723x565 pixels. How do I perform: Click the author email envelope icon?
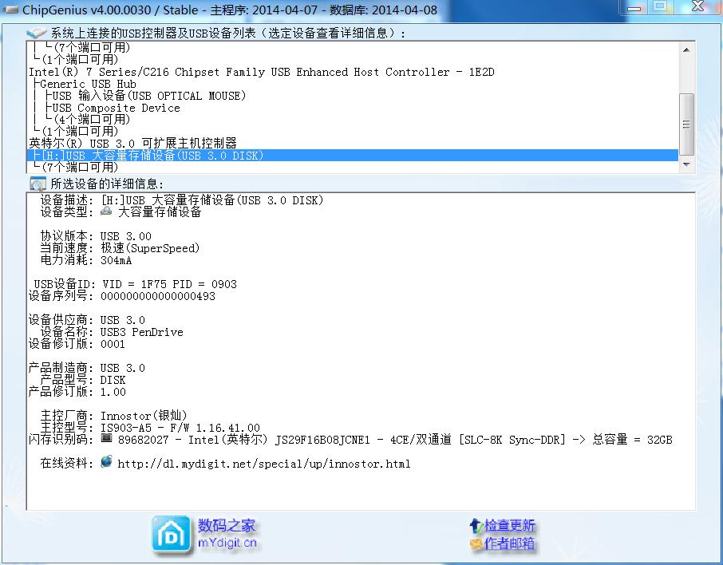(x=476, y=543)
